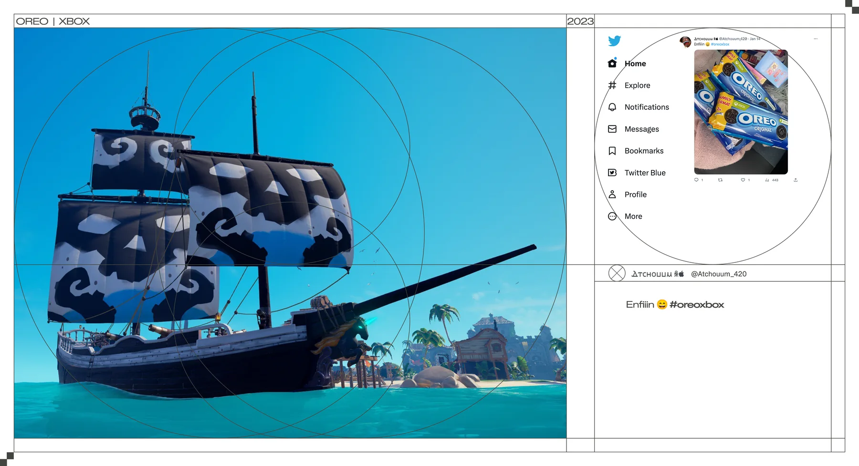
Task: Open the tweet's three-dot options menu
Action: [816, 39]
